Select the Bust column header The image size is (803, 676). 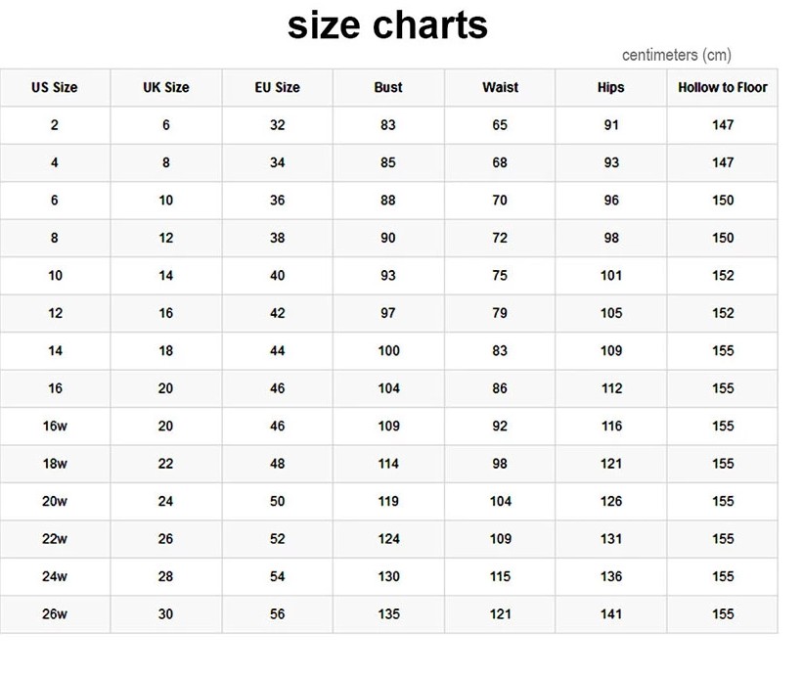pyautogui.click(x=388, y=88)
